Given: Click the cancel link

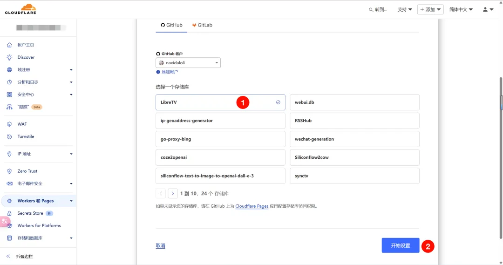Looking at the screenshot, I should (x=160, y=246).
